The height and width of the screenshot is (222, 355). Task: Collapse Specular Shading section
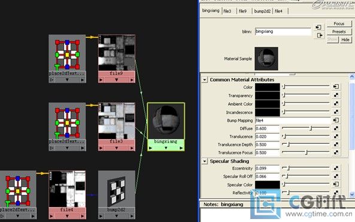click(205, 161)
